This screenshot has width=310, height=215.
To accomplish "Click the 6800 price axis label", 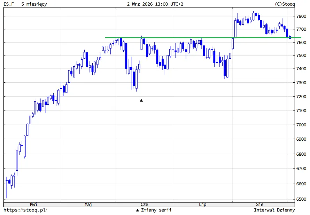I will (301, 154).
